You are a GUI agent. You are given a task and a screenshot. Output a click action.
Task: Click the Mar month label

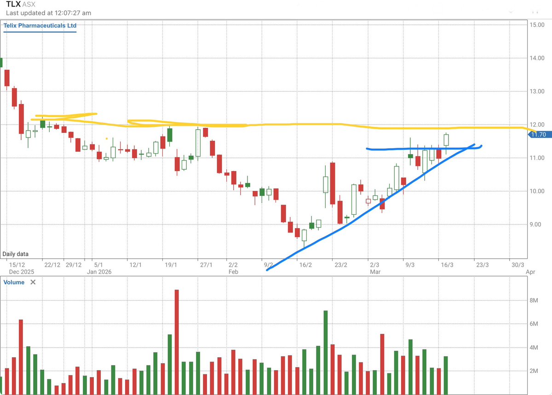(x=375, y=272)
